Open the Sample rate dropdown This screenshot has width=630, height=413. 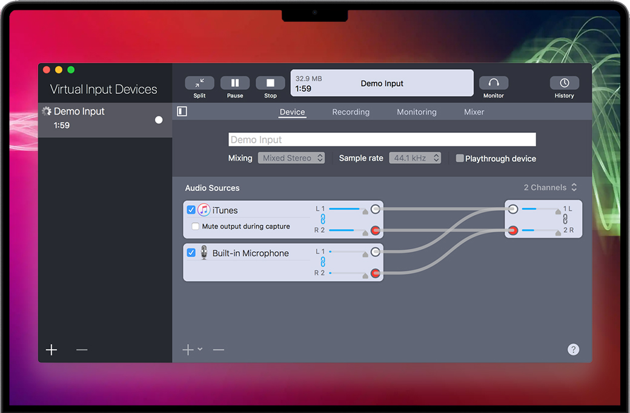click(x=415, y=158)
